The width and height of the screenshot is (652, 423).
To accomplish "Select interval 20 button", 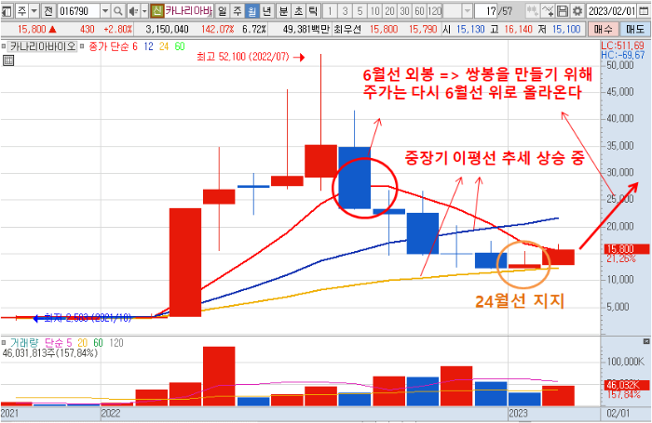I will click(390, 11).
